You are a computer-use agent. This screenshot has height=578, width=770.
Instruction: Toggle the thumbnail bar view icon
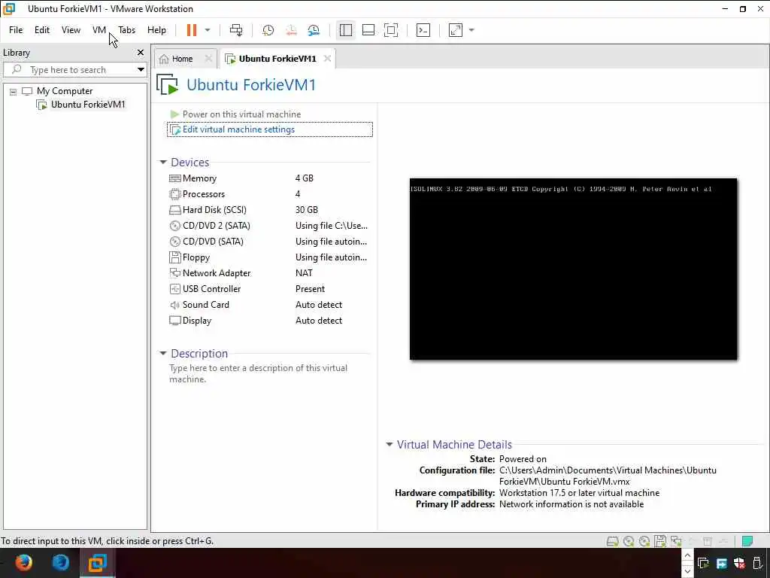pos(368,30)
